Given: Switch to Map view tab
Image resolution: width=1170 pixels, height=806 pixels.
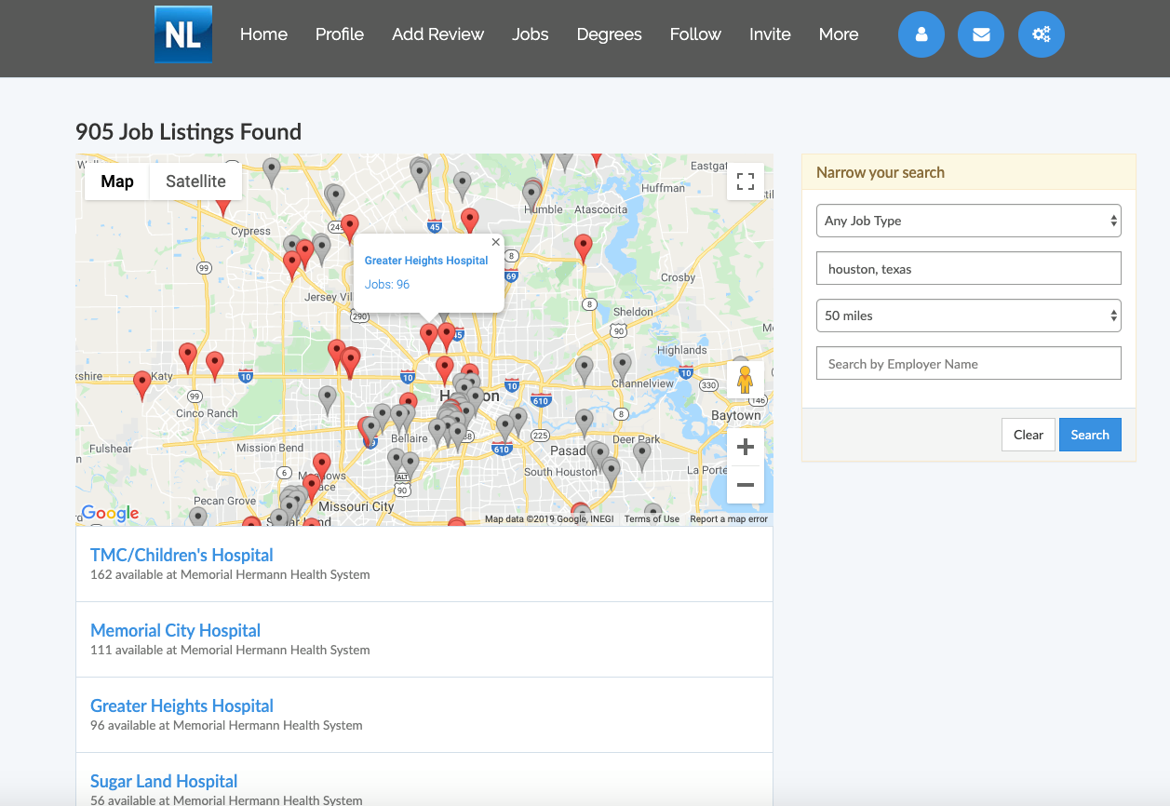Looking at the screenshot, I should click(x=117, y=181).
